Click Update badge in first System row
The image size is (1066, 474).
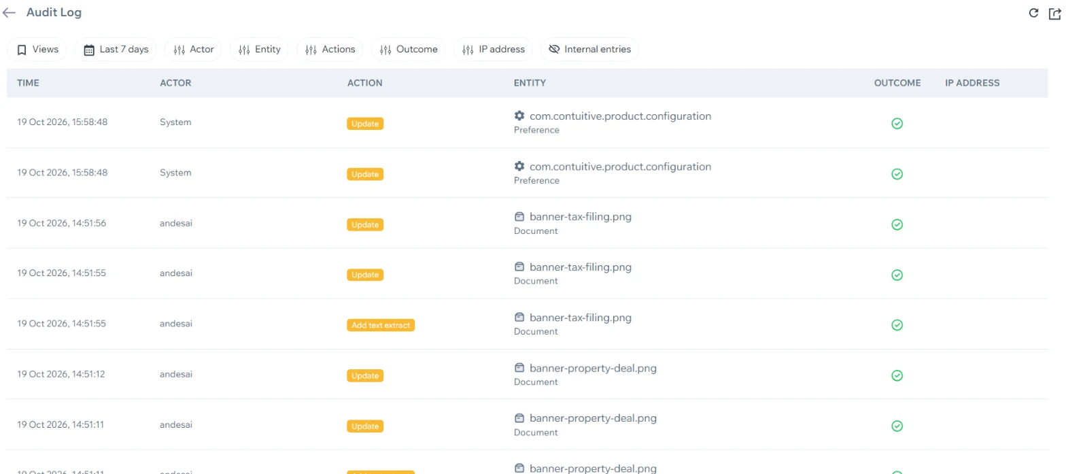(365, 124)
